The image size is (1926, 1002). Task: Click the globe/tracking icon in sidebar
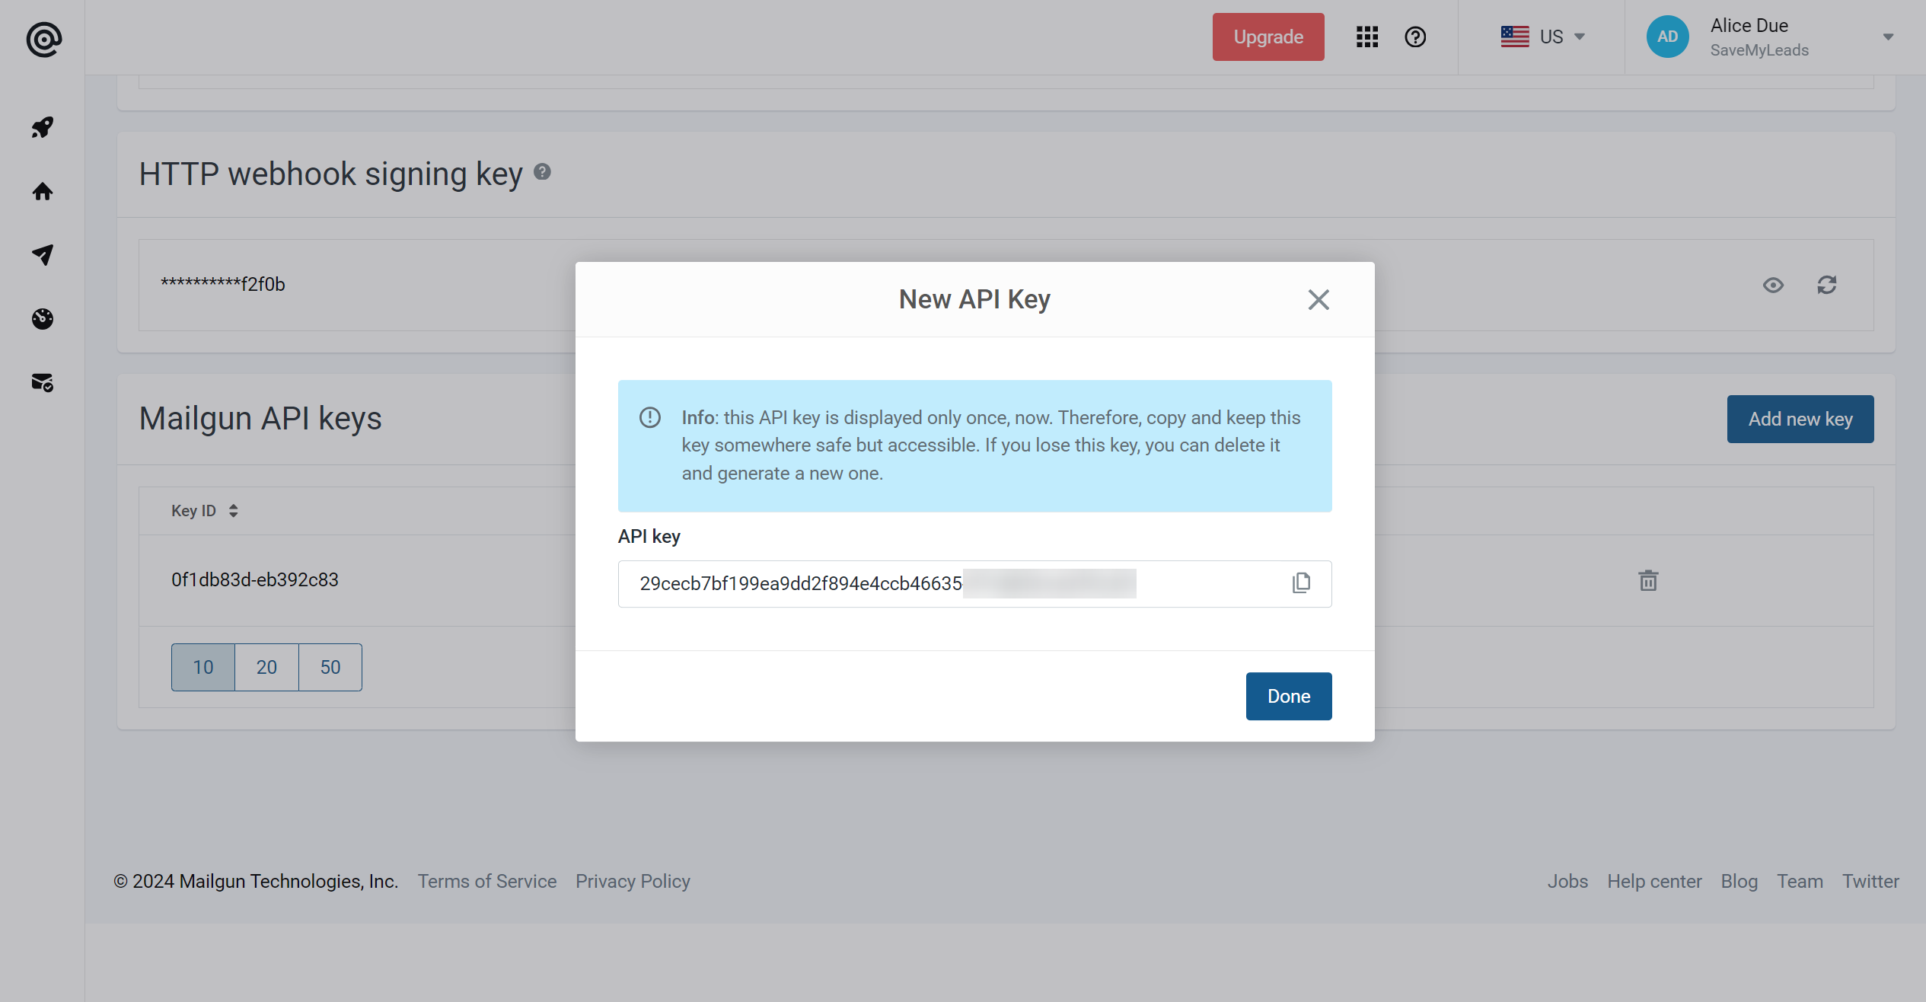(x=42, y=318)
